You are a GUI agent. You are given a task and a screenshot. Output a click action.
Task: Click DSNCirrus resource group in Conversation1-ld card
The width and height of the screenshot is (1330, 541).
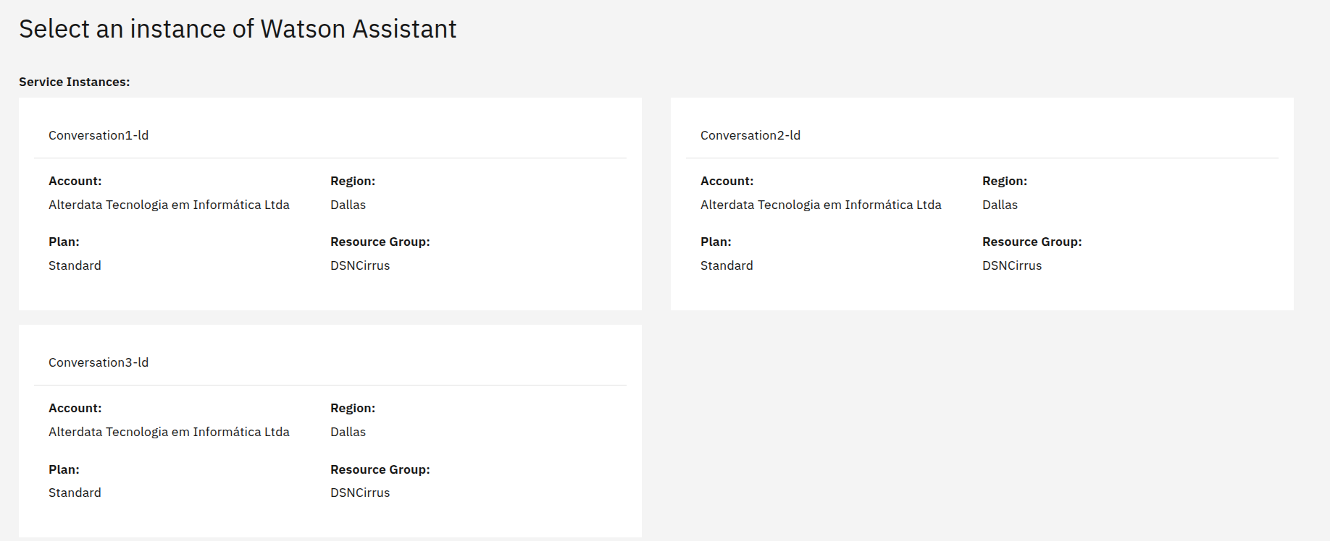360,265
